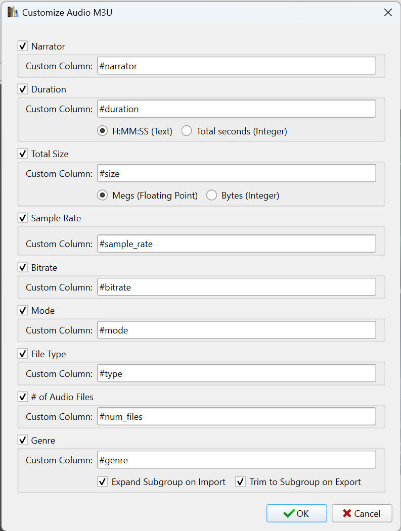The image size is (401, 531).
Task: Uncheck Trim to Subgroup on Export
Action: point(240,482)
